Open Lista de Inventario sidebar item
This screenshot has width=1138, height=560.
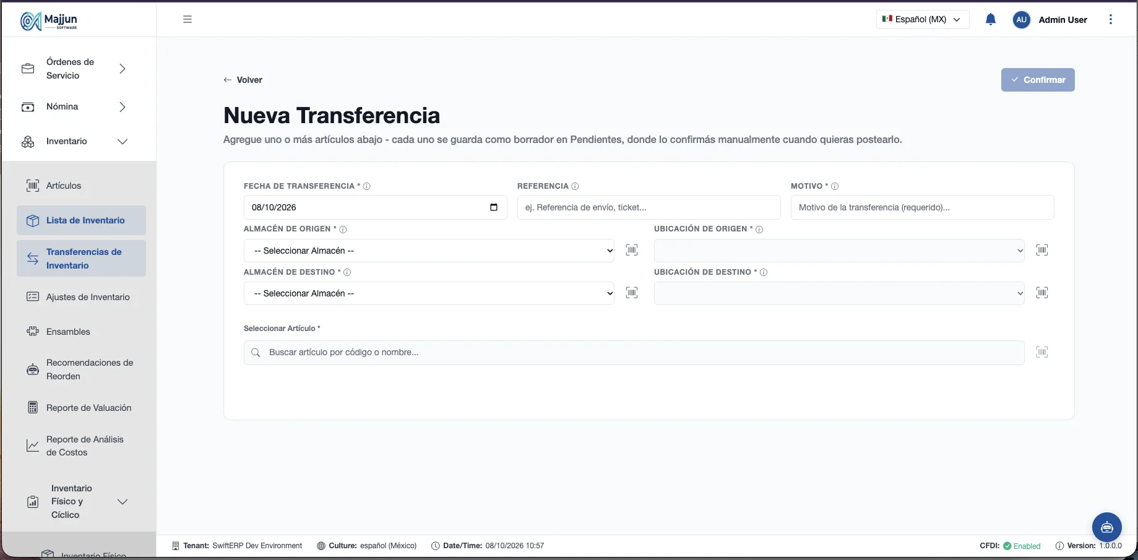pos(81,220)
